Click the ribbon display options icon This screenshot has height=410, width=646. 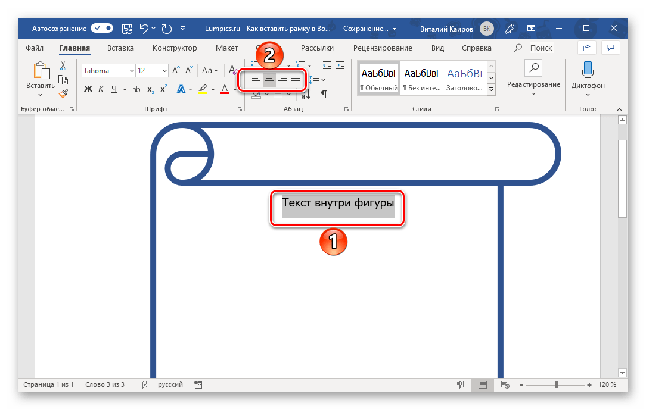(532, 29)
